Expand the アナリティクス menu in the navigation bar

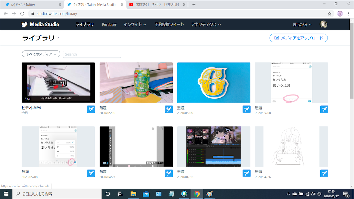point(206,25)
